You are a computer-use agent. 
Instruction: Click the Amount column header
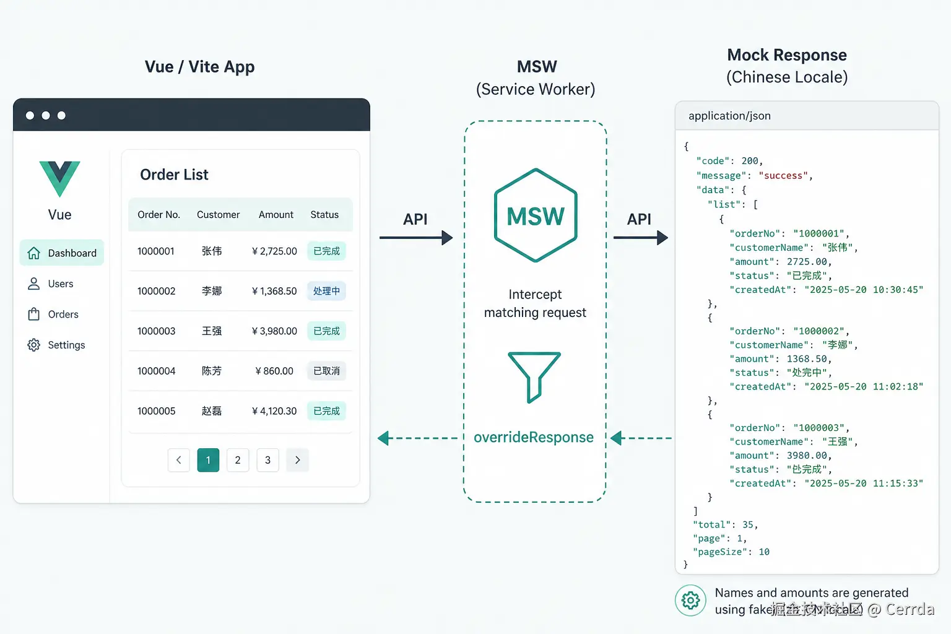tap(276, 215)
